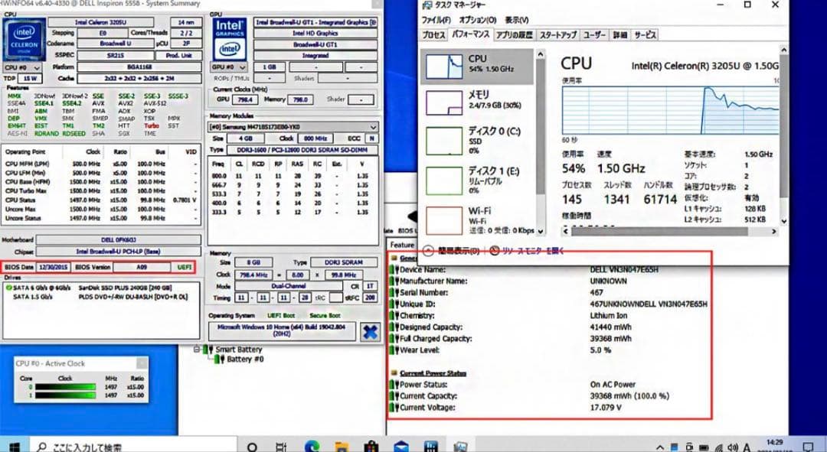Select the Power Status On AC Power row

(x=548, y=385)
